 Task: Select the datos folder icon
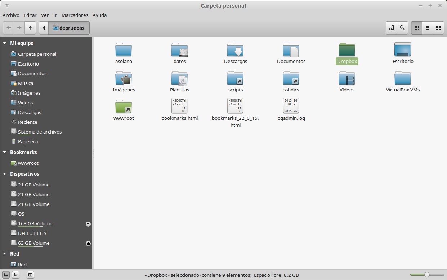[x=179, y=50]
